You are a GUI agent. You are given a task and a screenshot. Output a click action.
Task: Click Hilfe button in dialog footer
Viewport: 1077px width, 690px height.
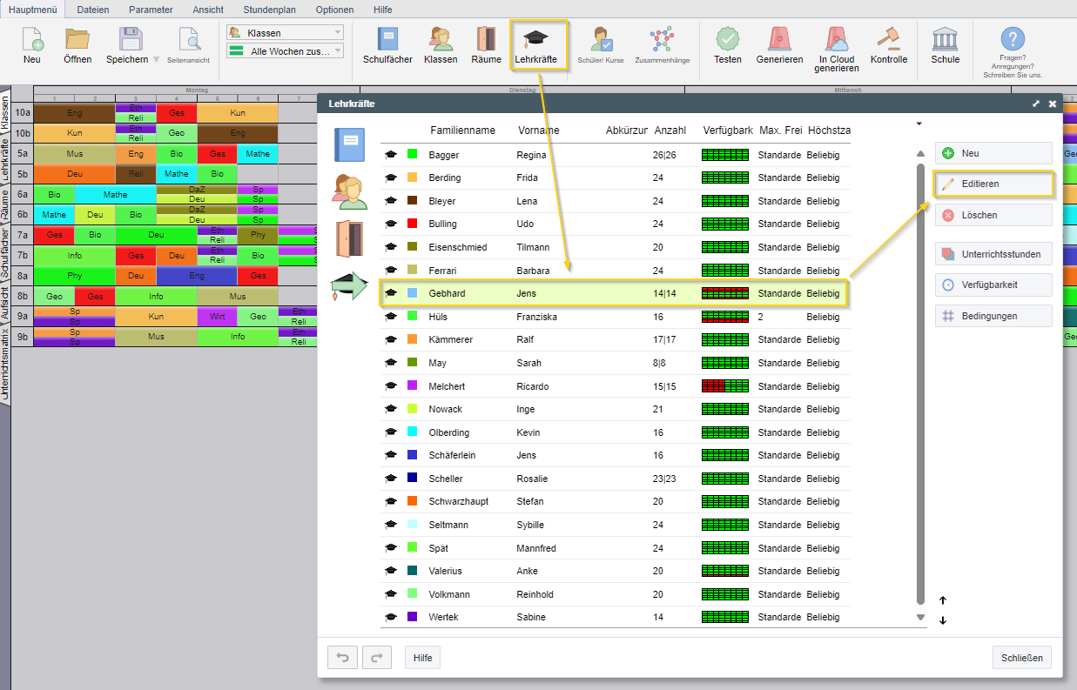pos(422,657)
